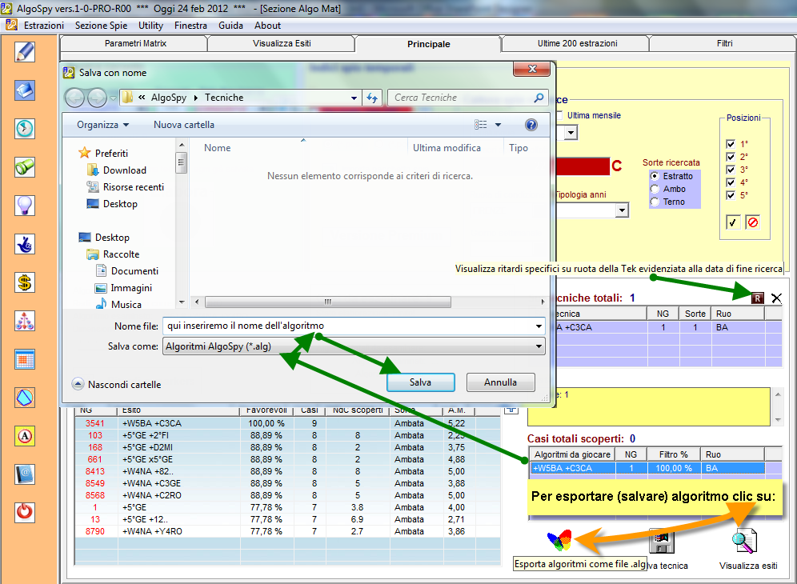
Task: Click the horizontal scrollbar in file list
Action: 328,302
